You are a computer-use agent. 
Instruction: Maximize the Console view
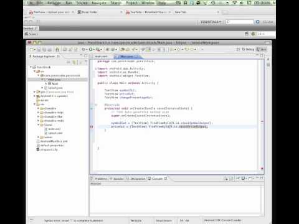point(262,178)
